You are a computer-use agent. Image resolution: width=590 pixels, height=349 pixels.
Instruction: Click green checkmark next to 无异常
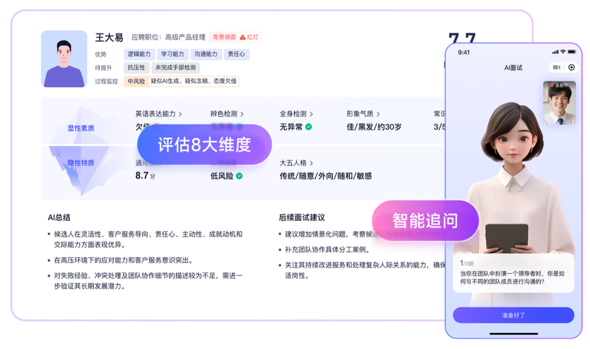pyautogui.click(x=308, y=127)
